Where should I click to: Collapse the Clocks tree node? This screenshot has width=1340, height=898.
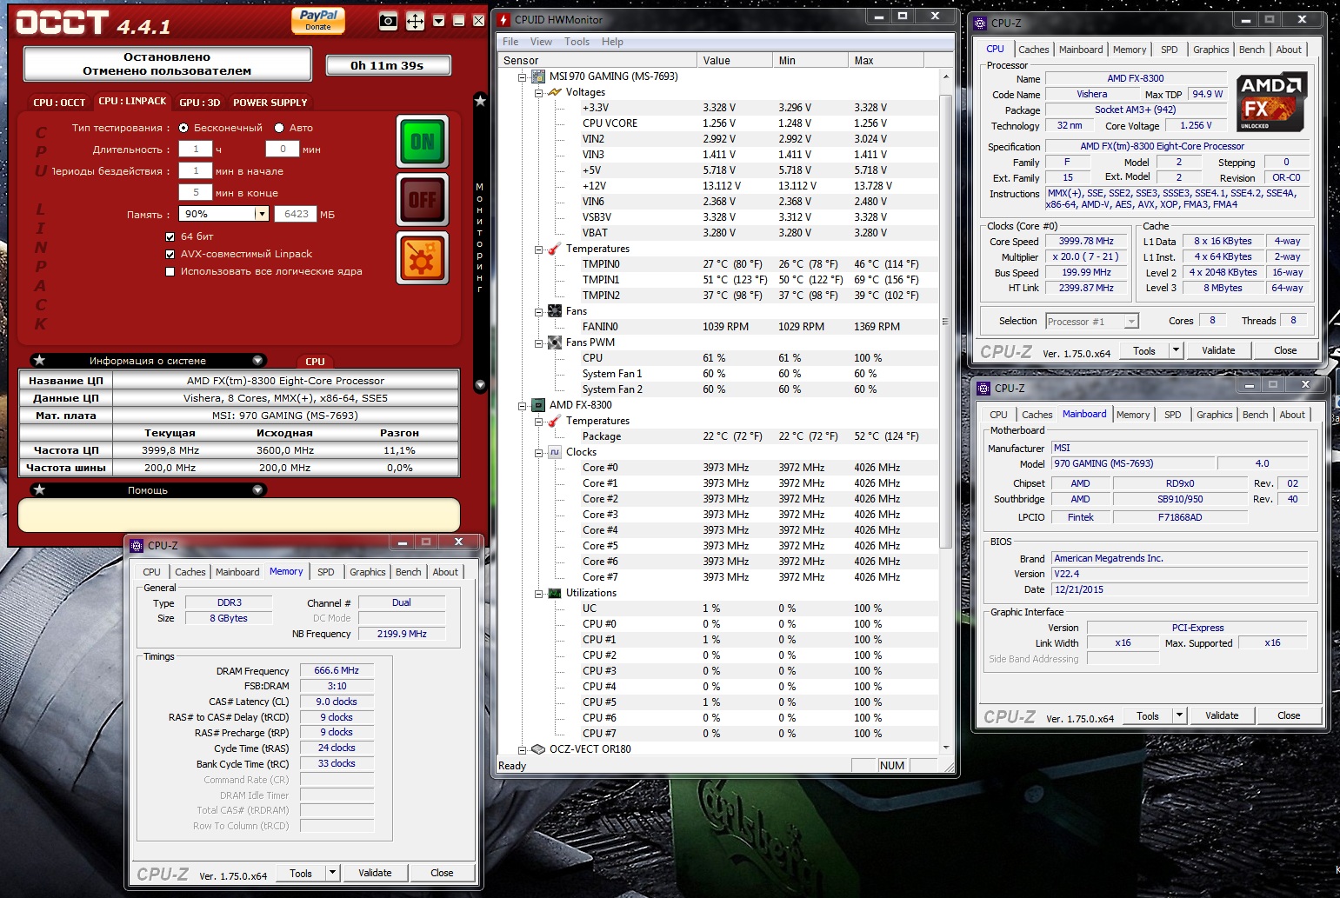click(x=539, y=452)
